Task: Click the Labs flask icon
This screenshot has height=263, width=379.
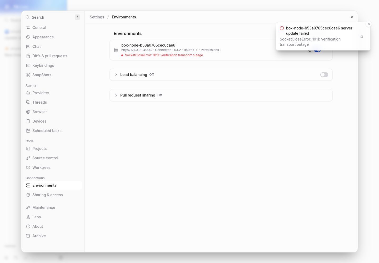Action: click(x=28, y=217)
